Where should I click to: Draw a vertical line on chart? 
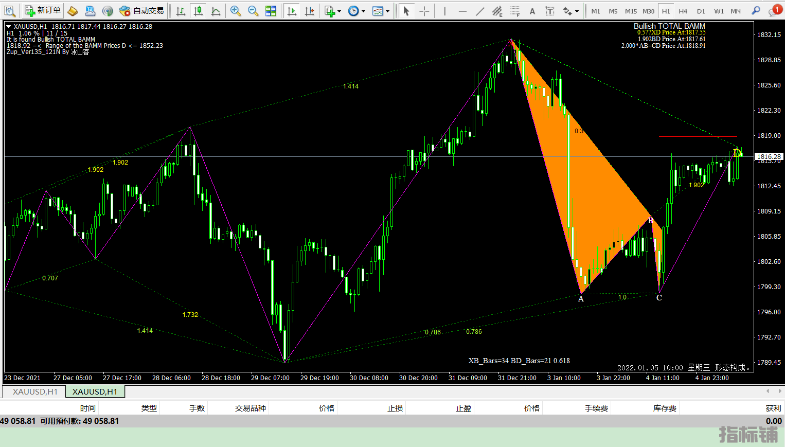click(445, 11)
